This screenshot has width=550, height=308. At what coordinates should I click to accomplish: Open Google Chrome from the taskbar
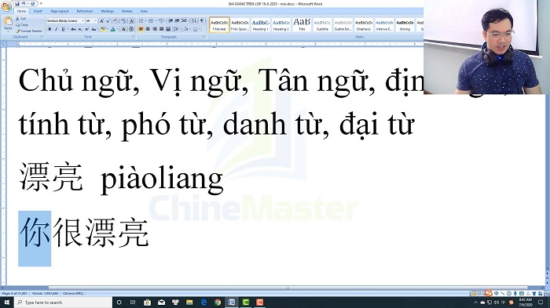[x=218, y=303]
